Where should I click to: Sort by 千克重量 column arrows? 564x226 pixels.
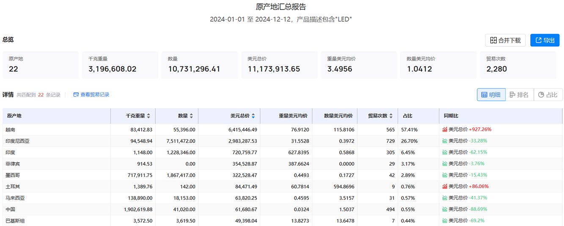pos(149,116)
